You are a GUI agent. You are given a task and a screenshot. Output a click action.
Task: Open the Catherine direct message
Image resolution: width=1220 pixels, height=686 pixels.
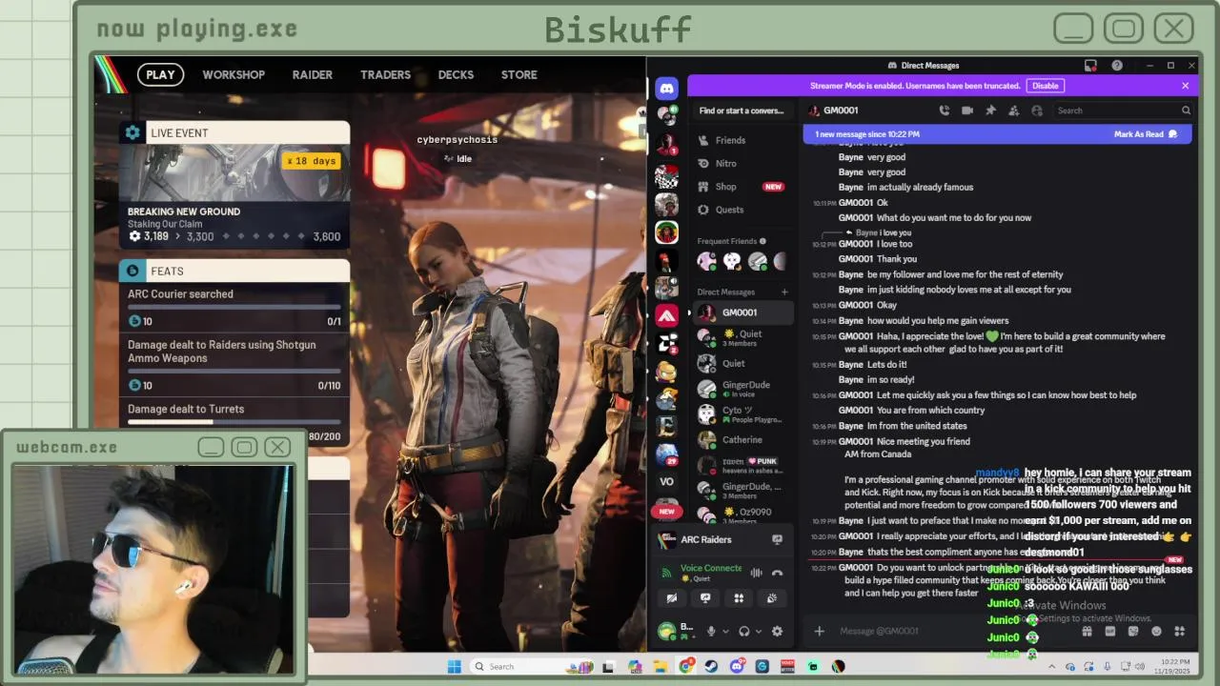[x=742, y=440]
